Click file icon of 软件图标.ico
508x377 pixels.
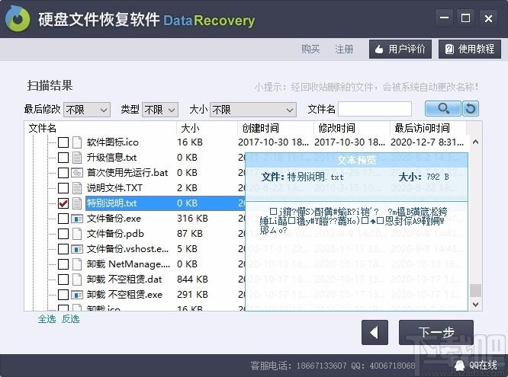pyautogui.click(x=77, y=142)
